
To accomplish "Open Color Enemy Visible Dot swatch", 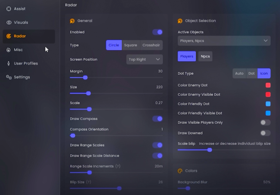I will coord(268,94).
